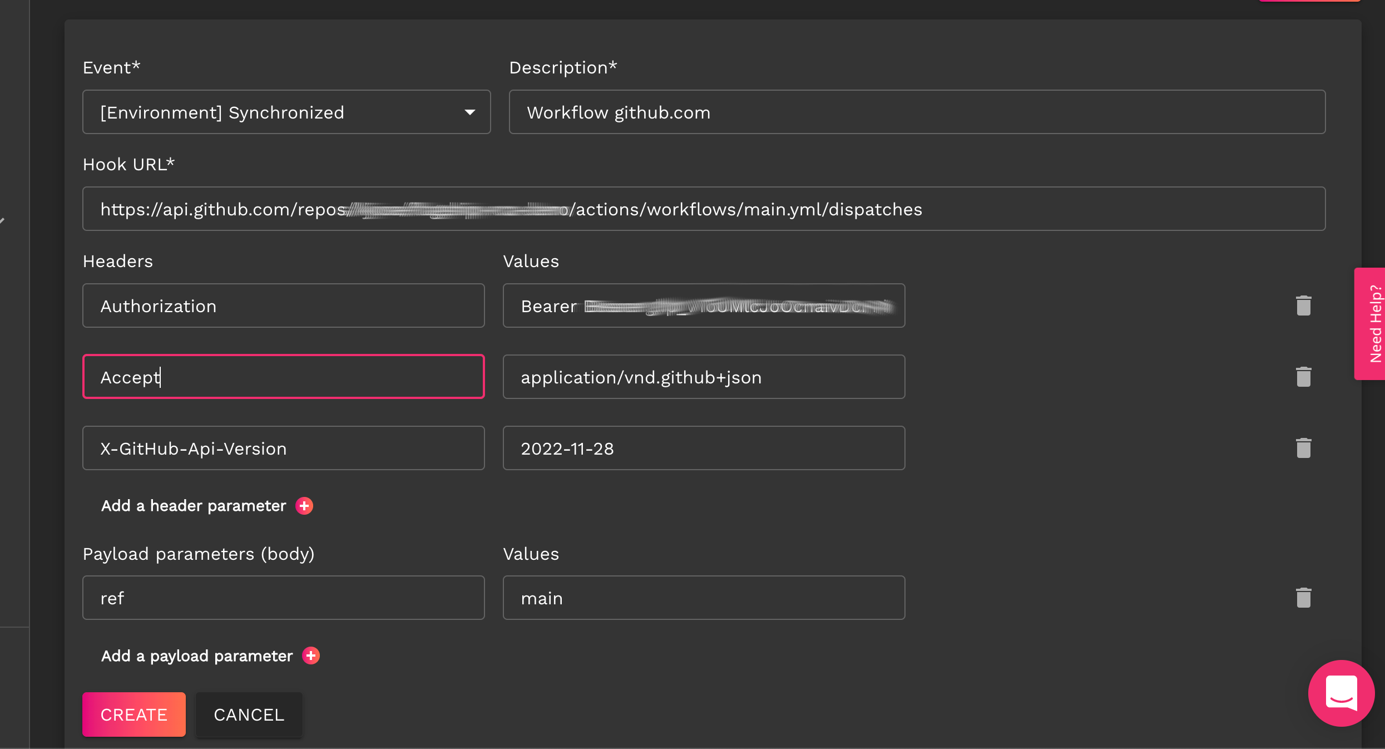Focus the Hook URL input field
Screen dimensions: 1385x749
click(x=704, y=209)
